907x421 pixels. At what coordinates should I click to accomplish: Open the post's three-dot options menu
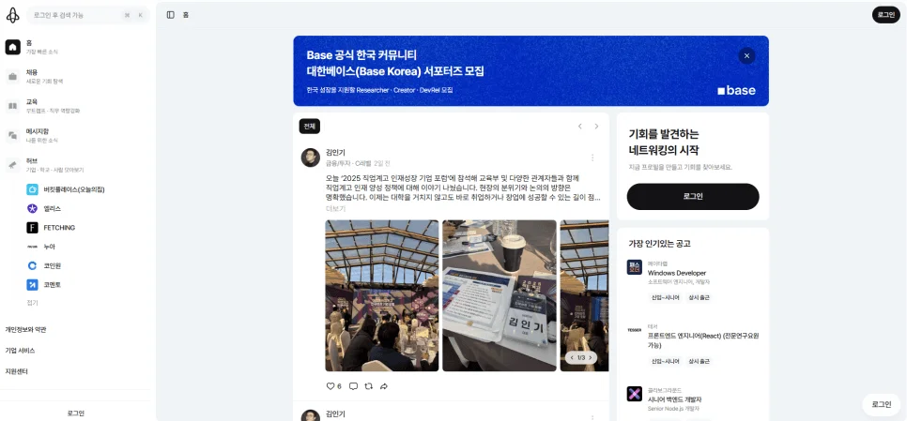(592, 158)
